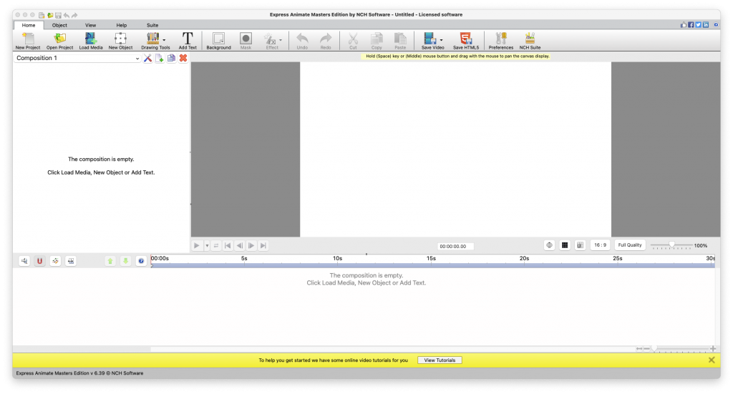The image size is (733, 394).
Task: Open the Full Quality preview selector
Action: (630, 245)
